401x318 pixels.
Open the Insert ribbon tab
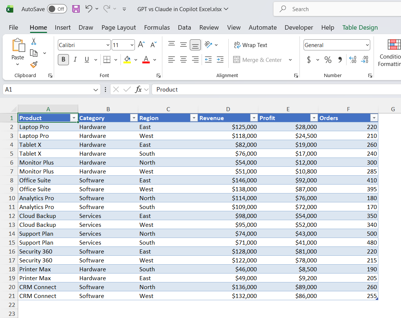(63, 27)
